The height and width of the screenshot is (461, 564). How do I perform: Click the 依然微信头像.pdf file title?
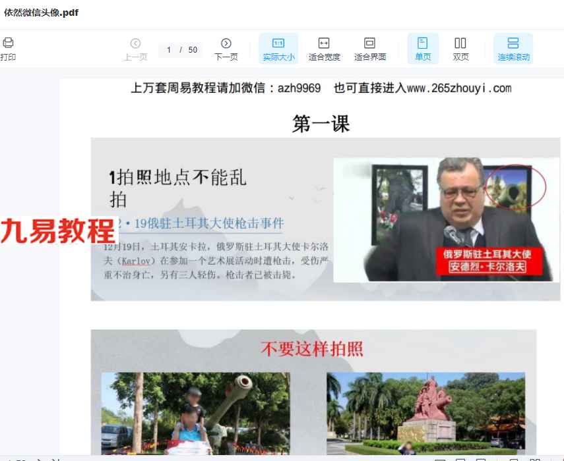tap(41, 13)
